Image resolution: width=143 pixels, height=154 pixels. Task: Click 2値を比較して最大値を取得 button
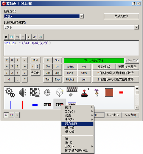116,80
